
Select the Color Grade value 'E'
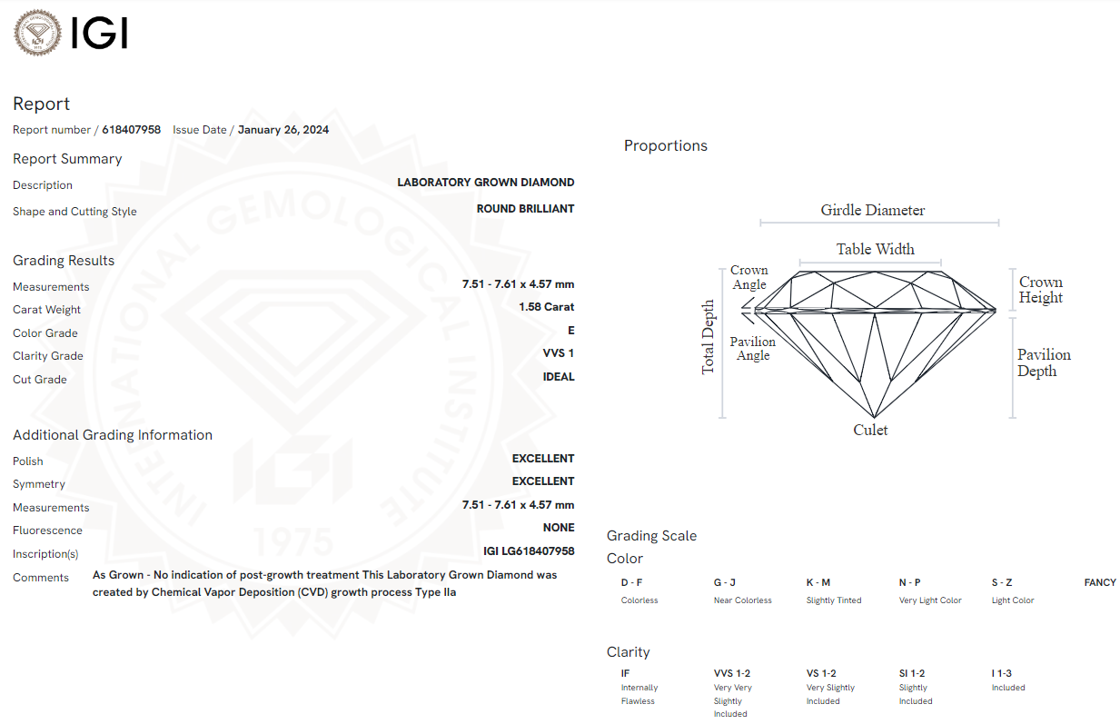(x=571, y=331)
